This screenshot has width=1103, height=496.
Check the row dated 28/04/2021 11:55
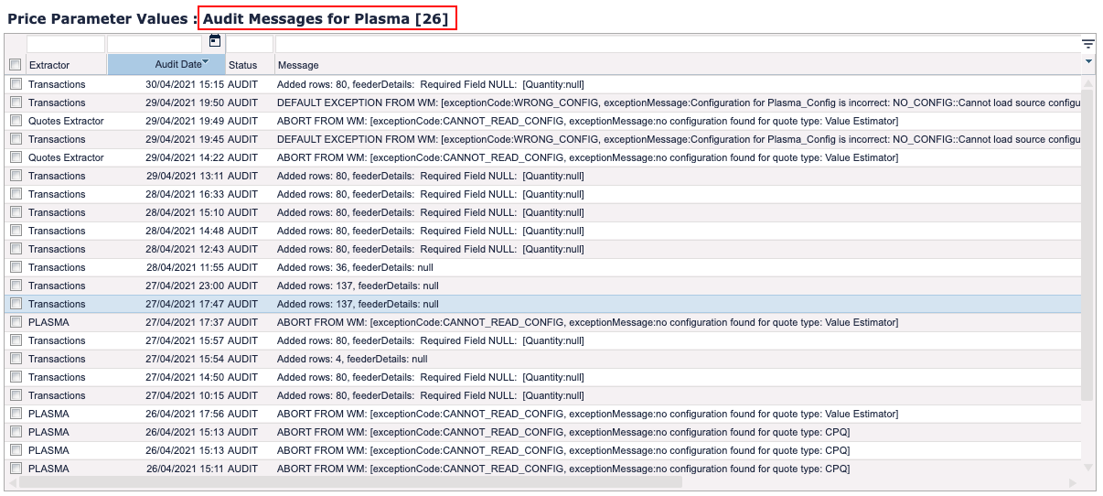(16, 267)
